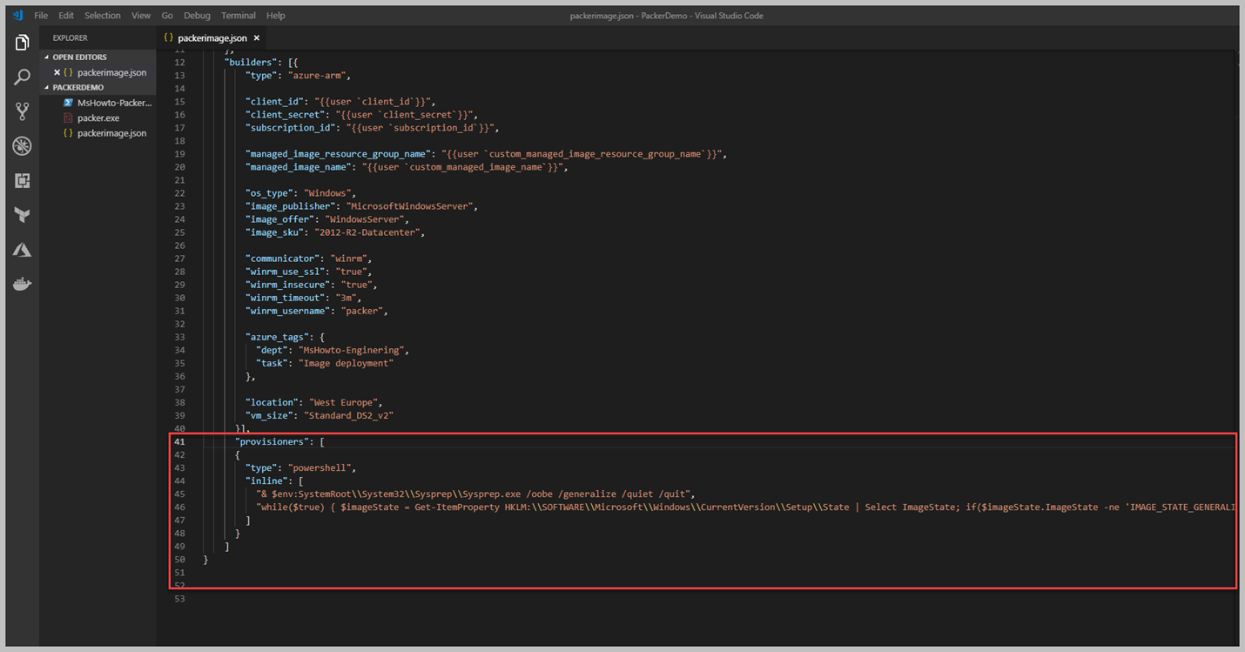Click the "winrm_use_ssl" key

283,272
